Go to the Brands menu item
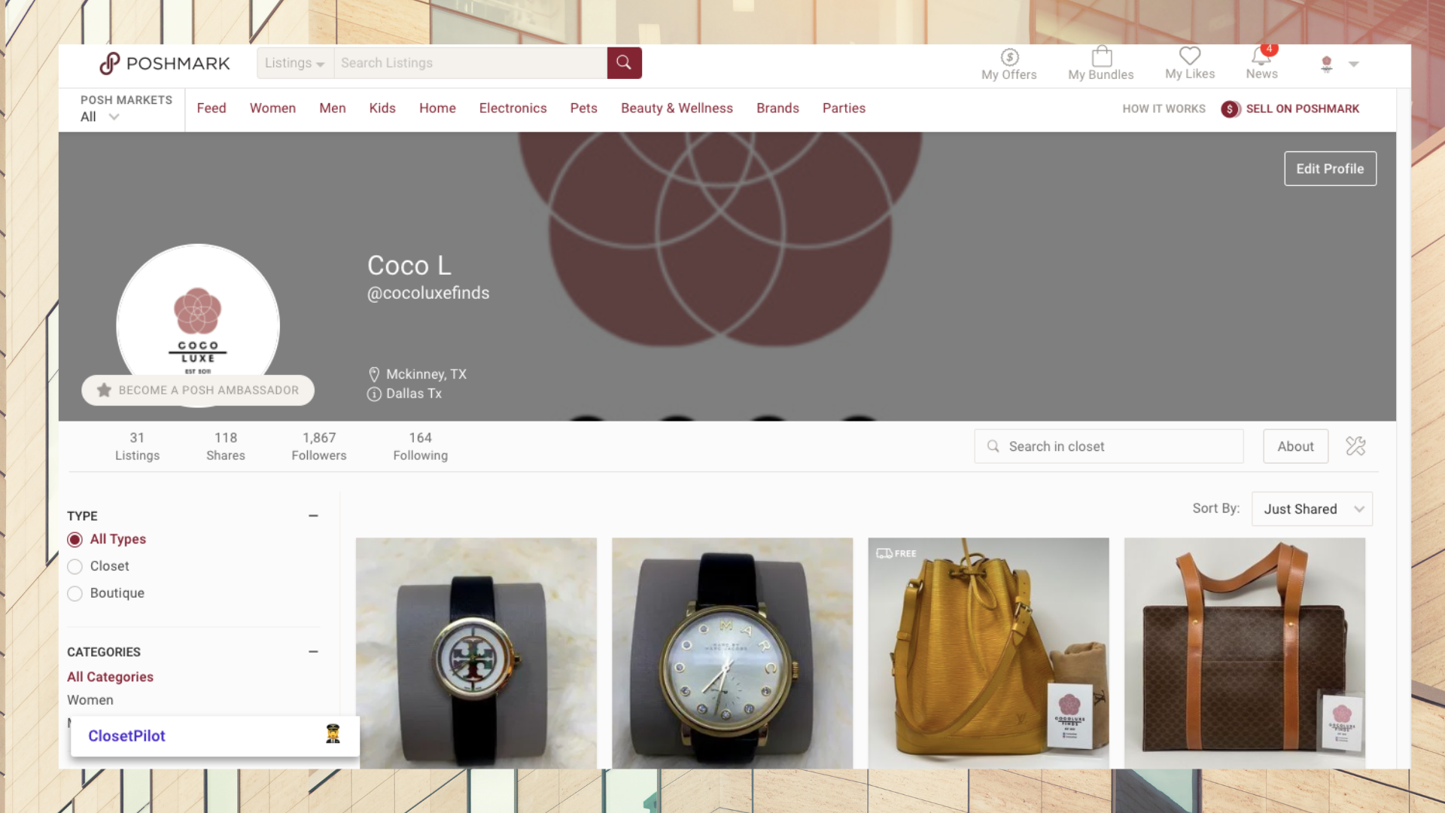Image resolution: width=1445 pixels, height=813 pixels. (x=777, y=108)
